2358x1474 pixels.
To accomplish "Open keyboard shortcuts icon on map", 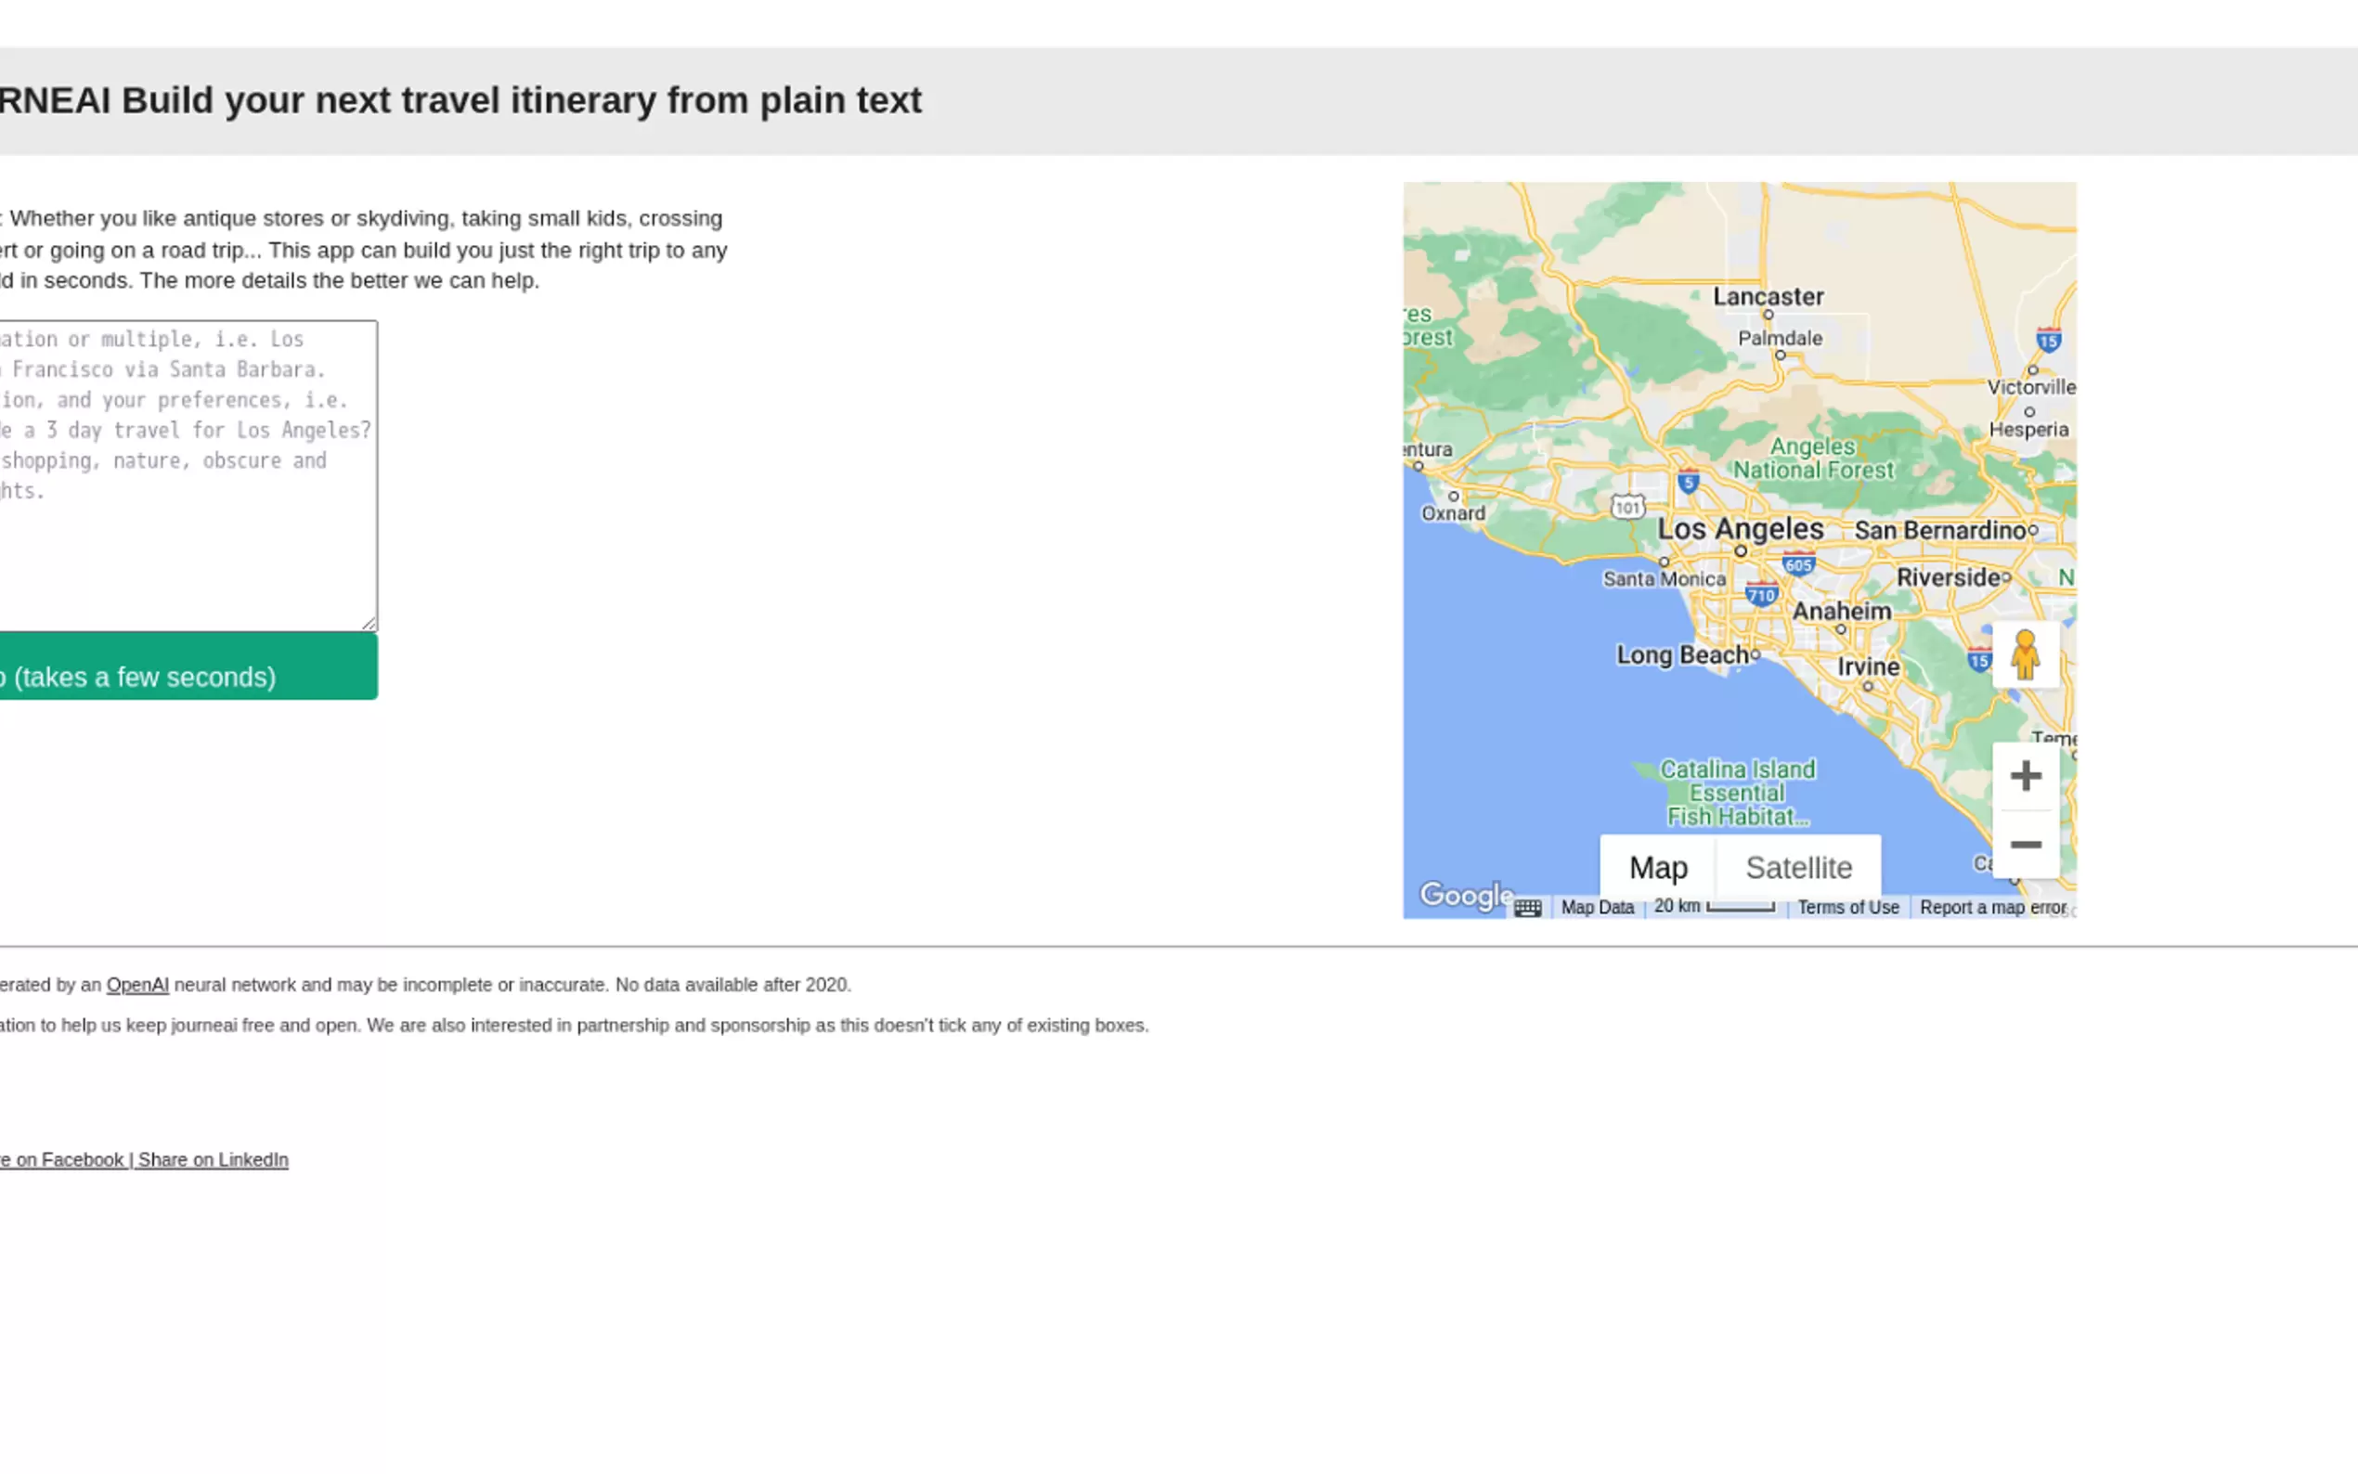I will coord(1527,908).
